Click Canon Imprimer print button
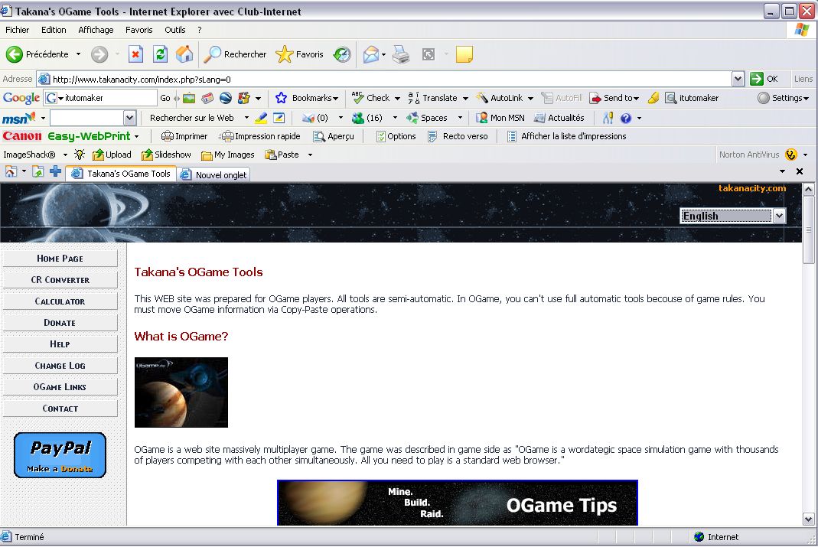The height and width of the screenshot is (547, 818). (x=184, y=136)
